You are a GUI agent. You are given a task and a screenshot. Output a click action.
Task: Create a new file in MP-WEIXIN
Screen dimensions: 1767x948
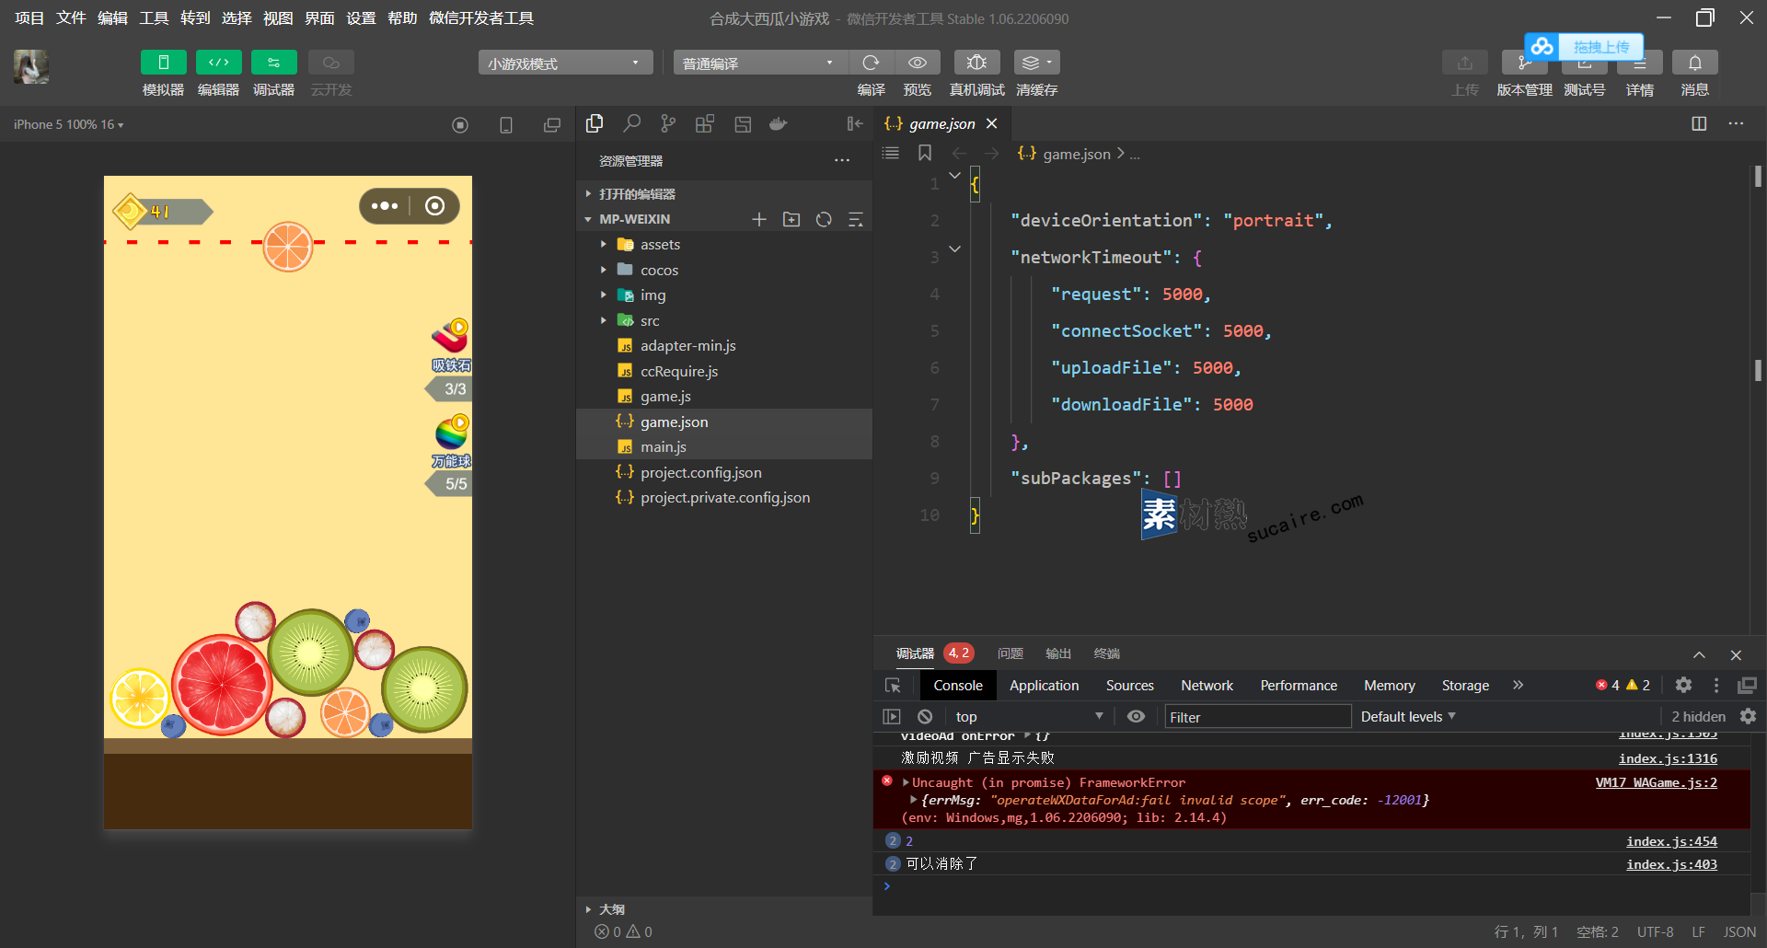click(759, 219)
